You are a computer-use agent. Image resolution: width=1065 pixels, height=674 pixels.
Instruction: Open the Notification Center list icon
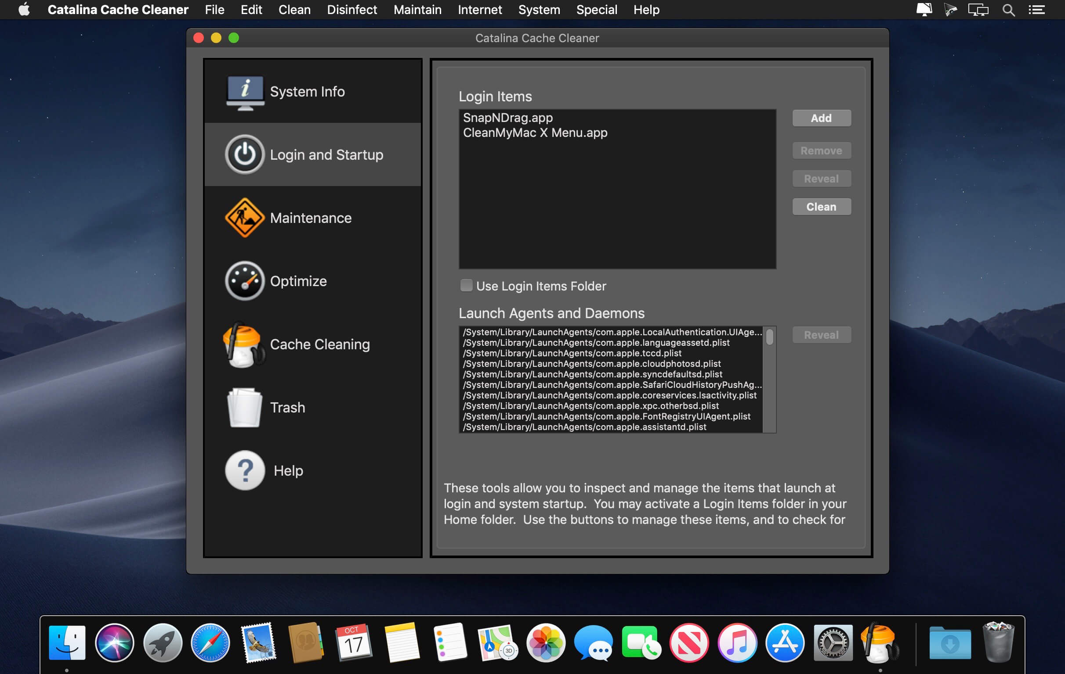(x=1036, y=10)
